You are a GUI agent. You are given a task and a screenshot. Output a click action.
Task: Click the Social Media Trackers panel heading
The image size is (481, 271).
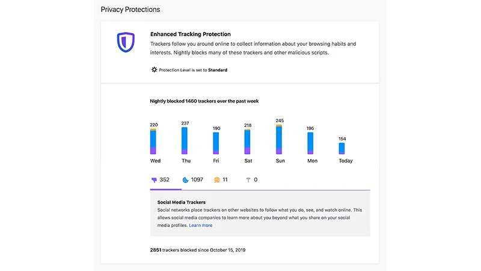point(182,202)
